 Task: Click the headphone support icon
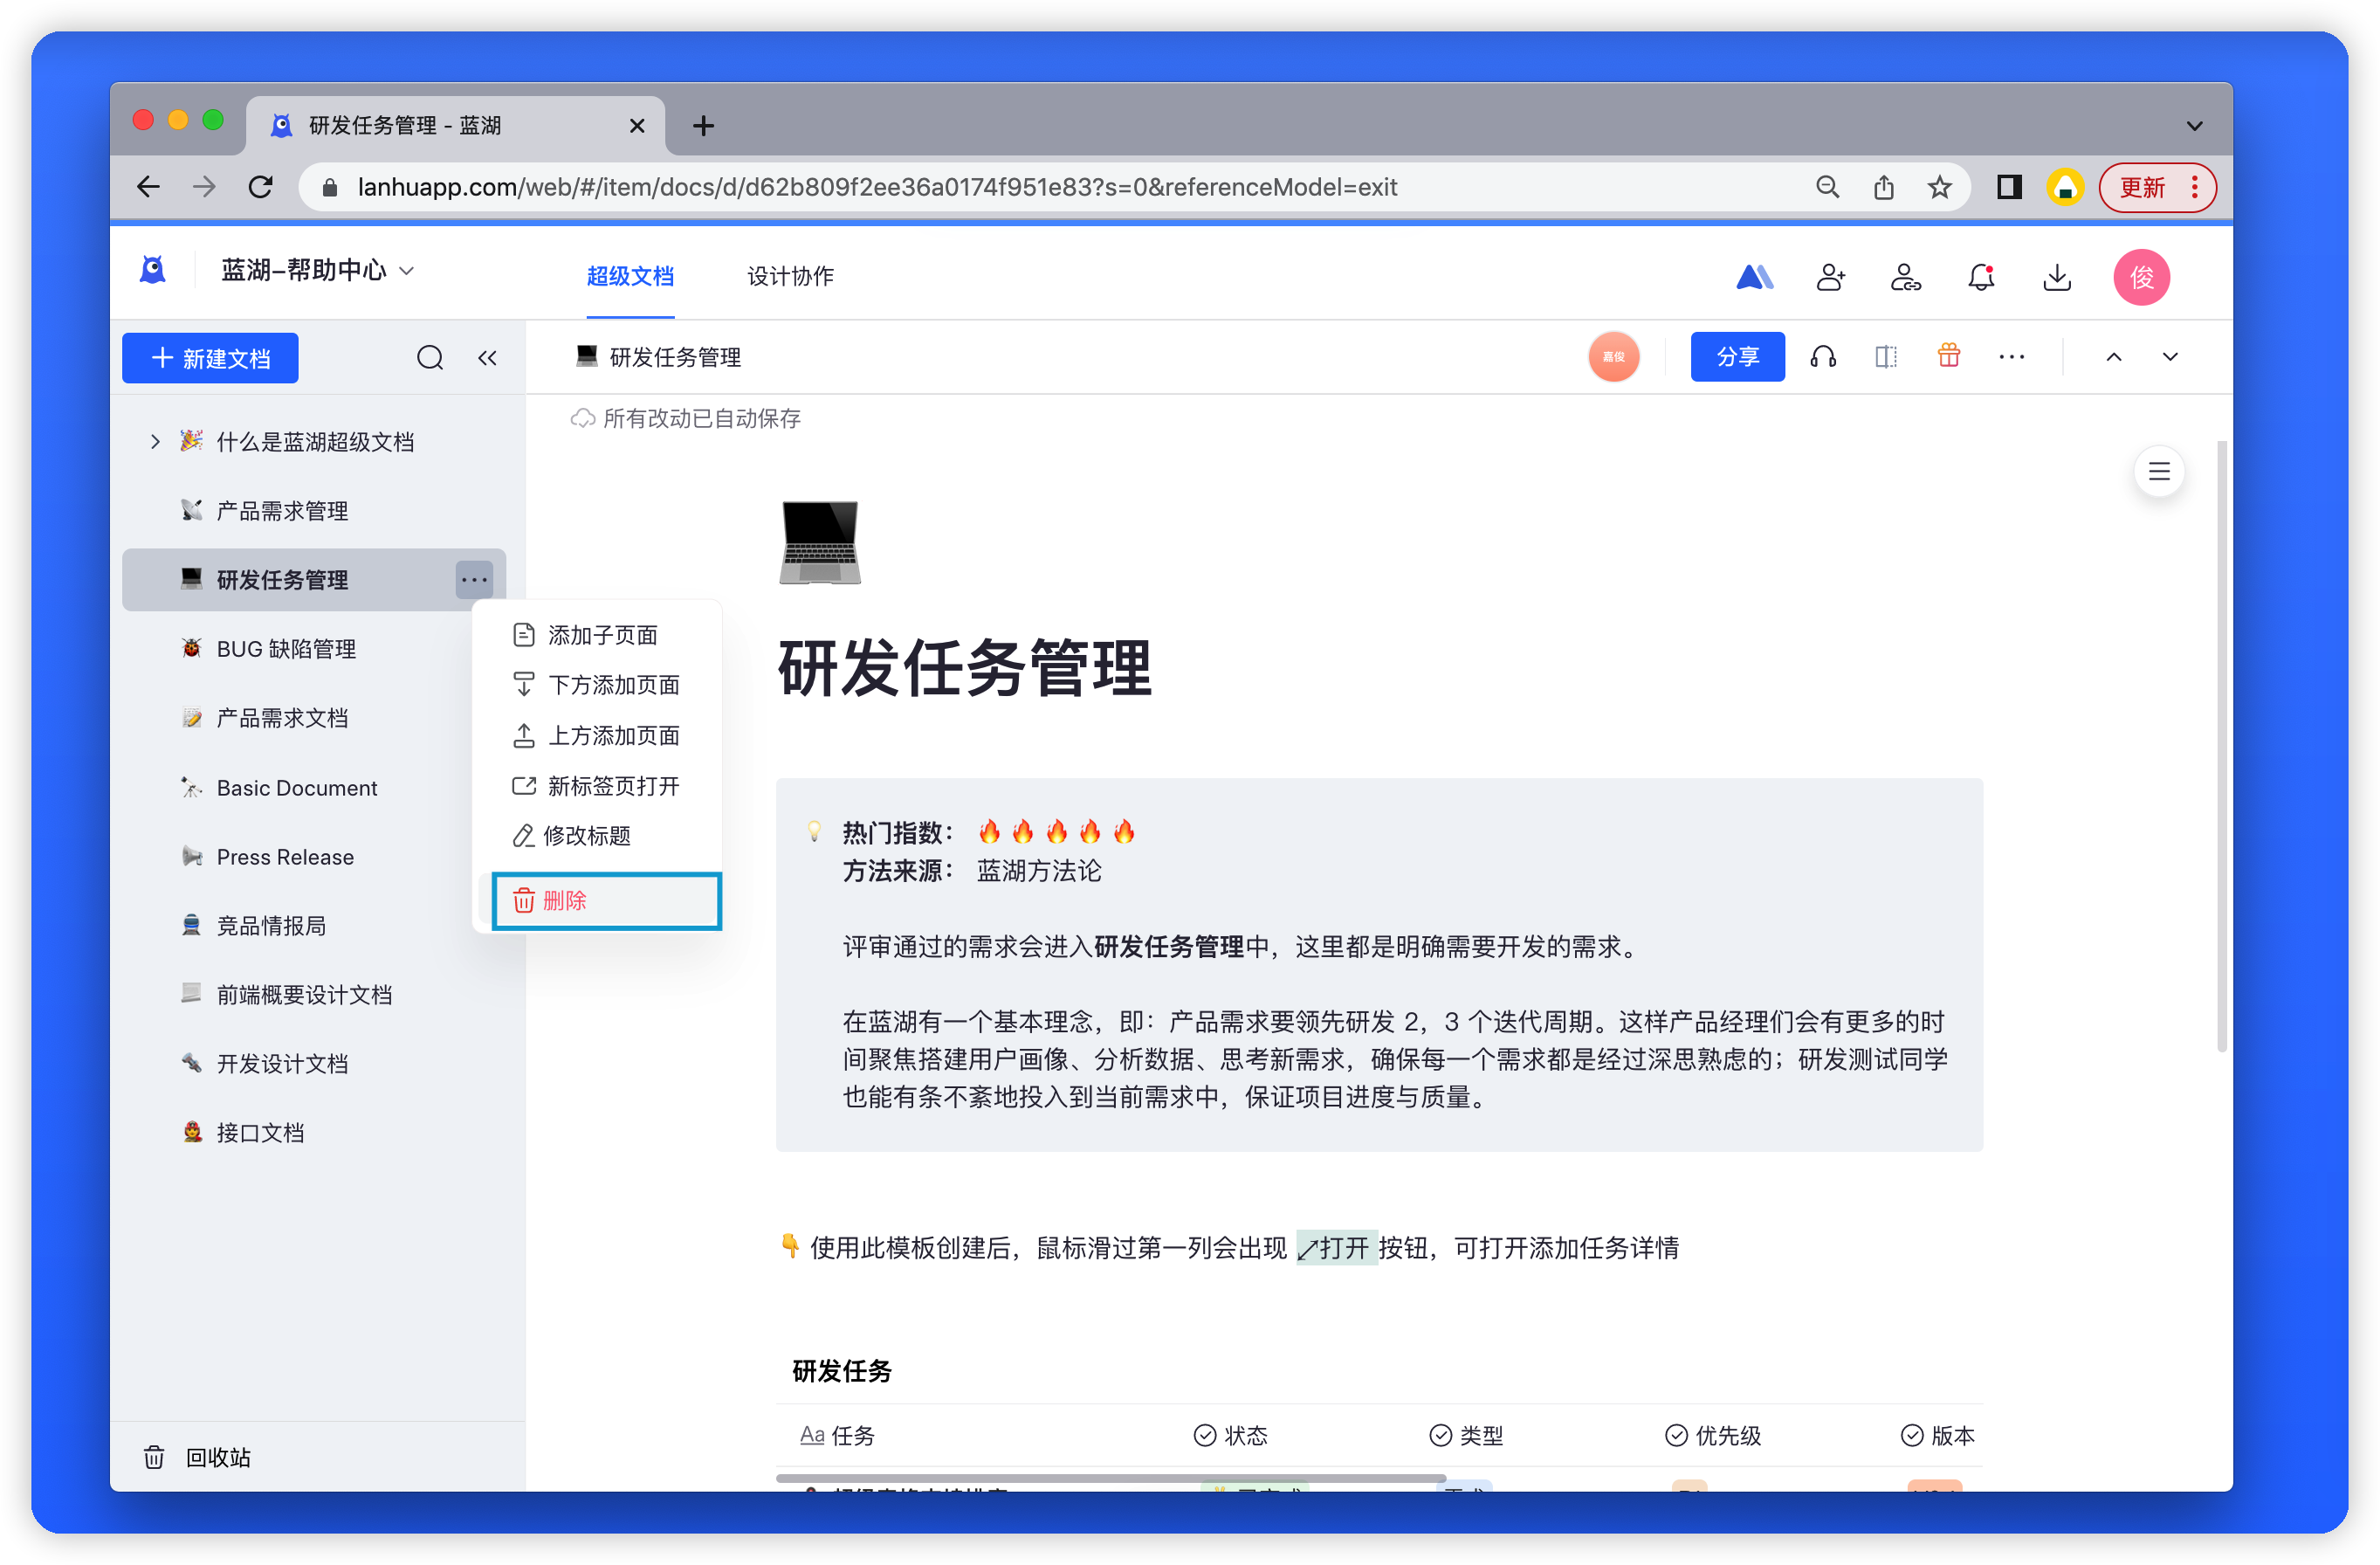[x=1823, y=357]
